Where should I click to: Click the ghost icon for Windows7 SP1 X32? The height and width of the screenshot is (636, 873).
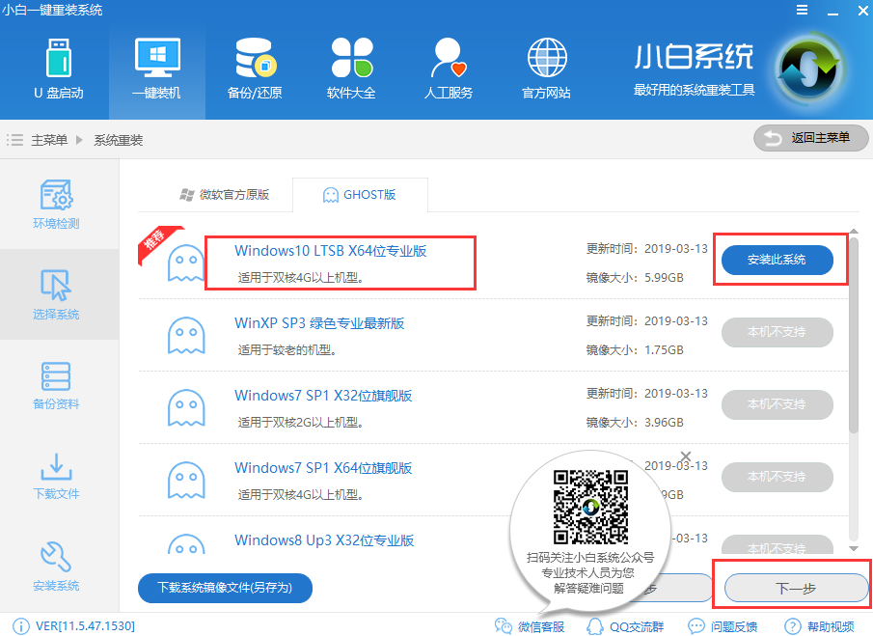[x=186, y=407]
